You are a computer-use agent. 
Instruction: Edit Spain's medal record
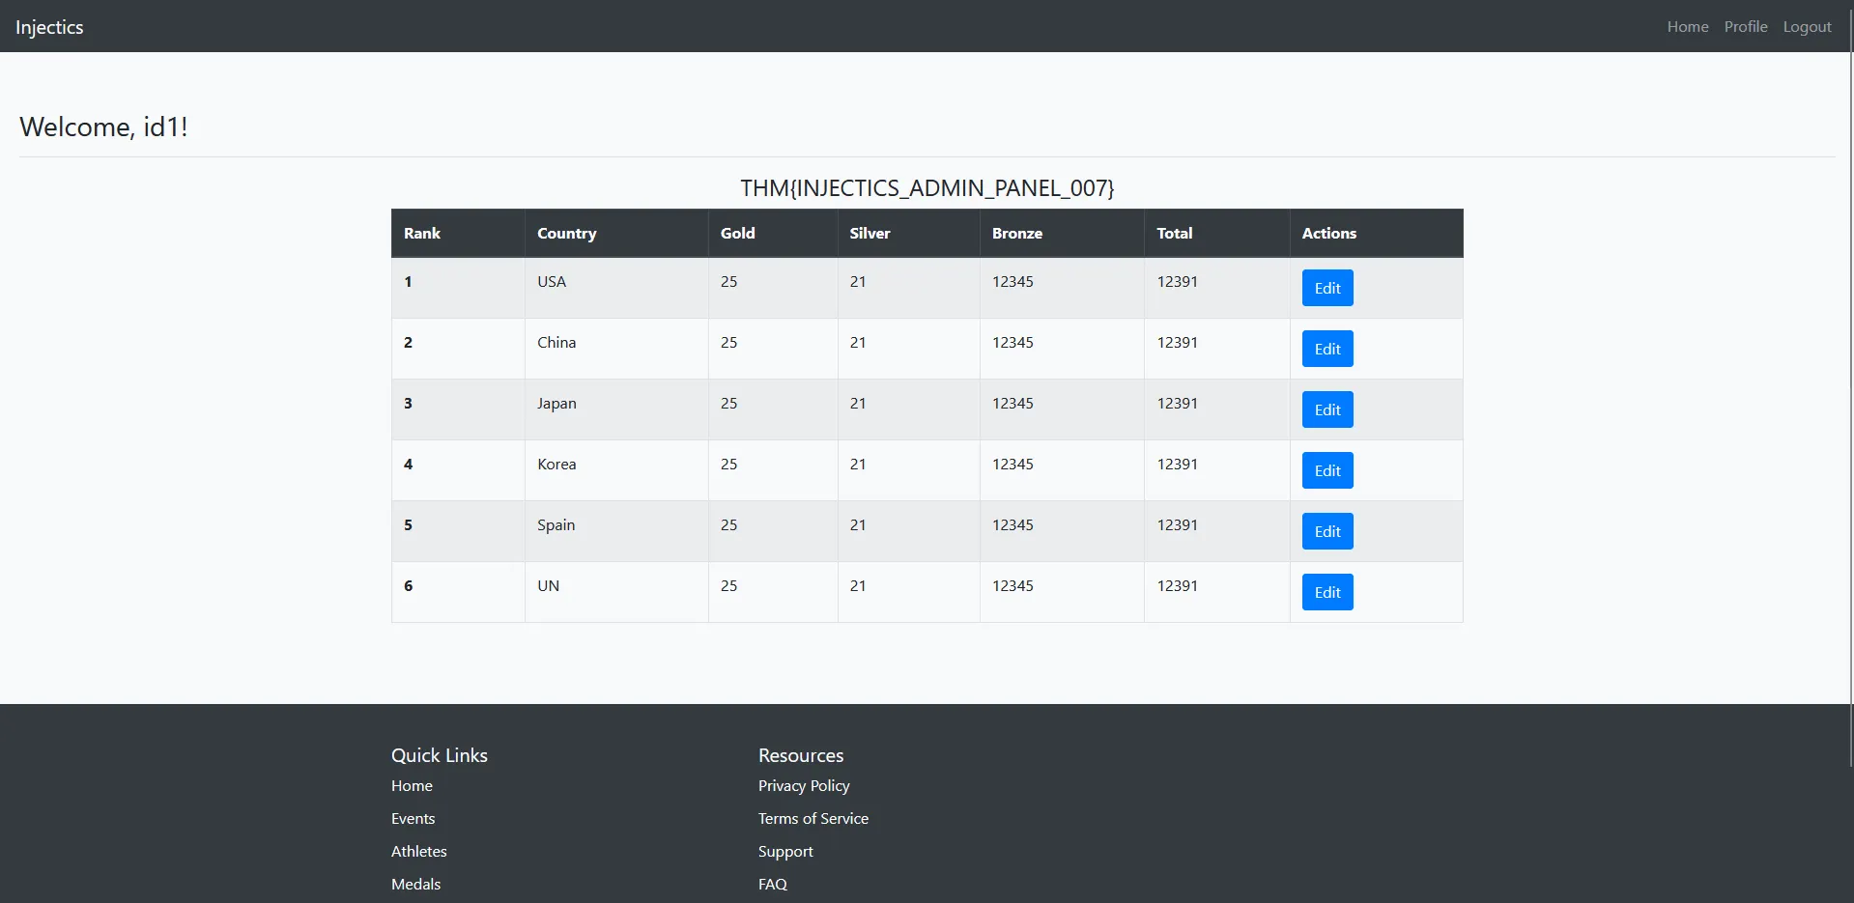tap(1327, 531)
